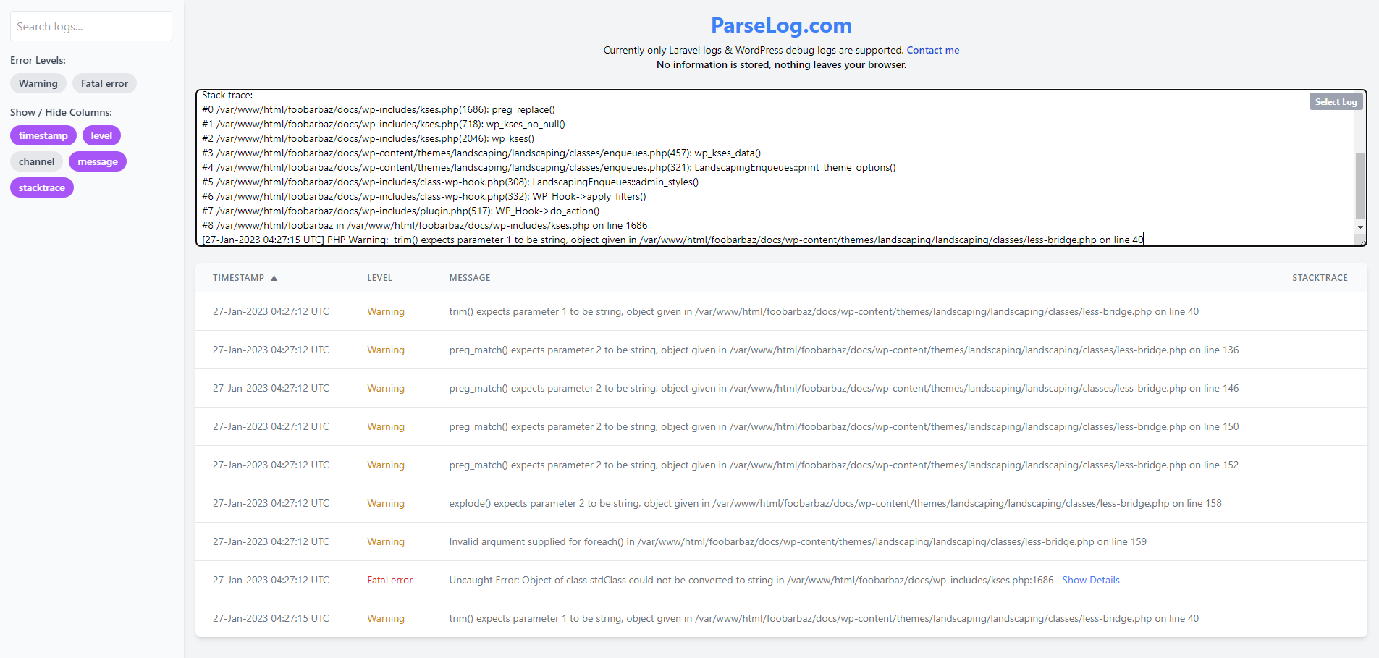Toggle the timestamp column visibility
The image size is (1379, 658).
pos(43,135)
